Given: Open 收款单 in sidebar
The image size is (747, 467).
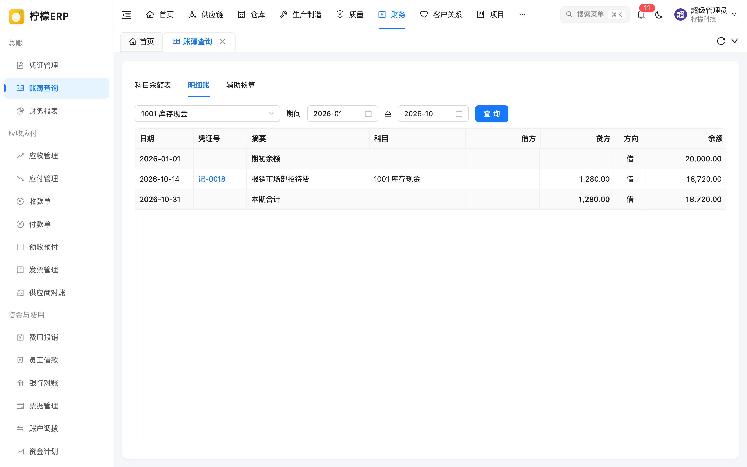Looking at the screenshot, I should click(57, 201).
